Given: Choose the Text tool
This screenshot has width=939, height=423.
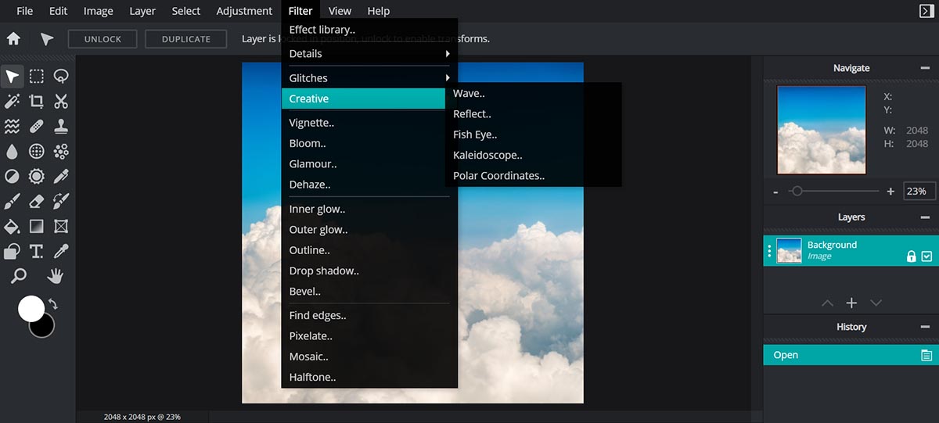Looking at the screenshot, I should 37,251.
